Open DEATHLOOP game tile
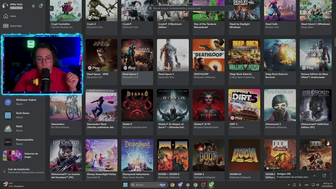This screenshot has height=189, width=336. click(x=208, y=62)
